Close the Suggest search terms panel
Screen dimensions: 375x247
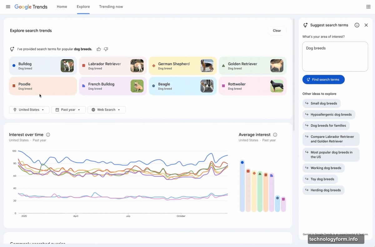point(366,25)
